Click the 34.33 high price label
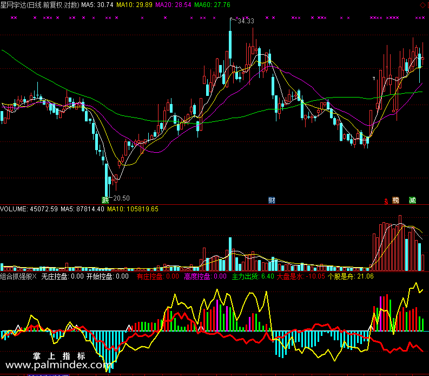Image resolution: width=429 pixels, height=376 pixels. [246, 21]
